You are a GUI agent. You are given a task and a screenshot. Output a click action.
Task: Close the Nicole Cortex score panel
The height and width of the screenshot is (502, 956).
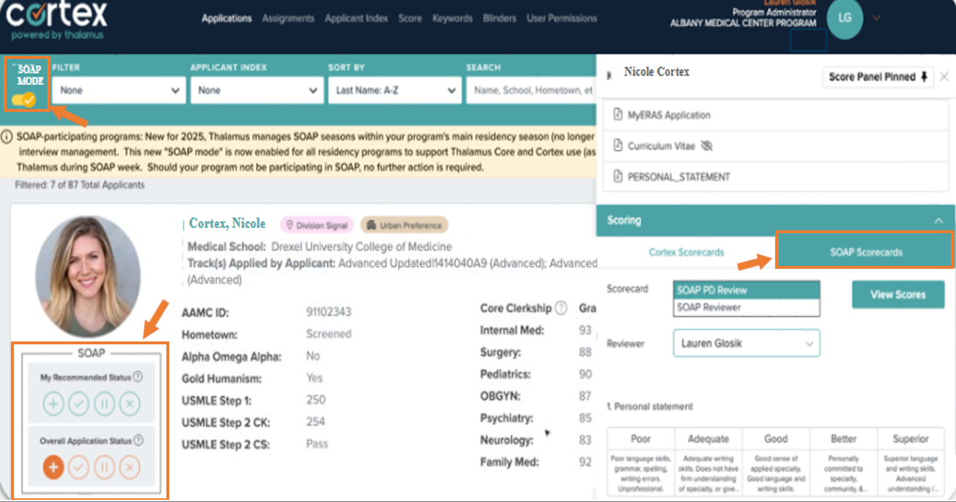click(x=944, y=76)
